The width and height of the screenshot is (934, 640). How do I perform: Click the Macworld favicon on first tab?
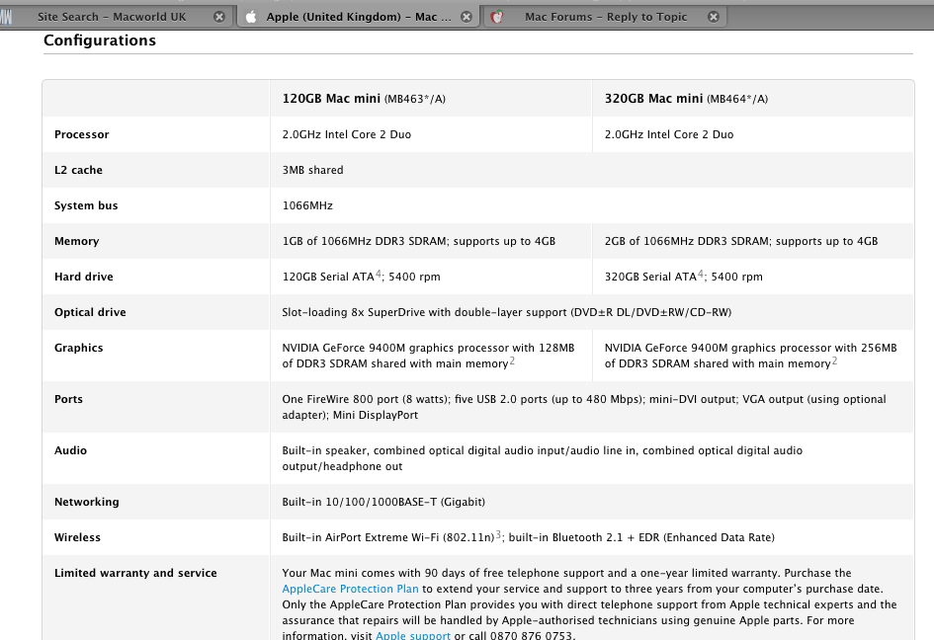pyautogui.click(x=6, y=17)
